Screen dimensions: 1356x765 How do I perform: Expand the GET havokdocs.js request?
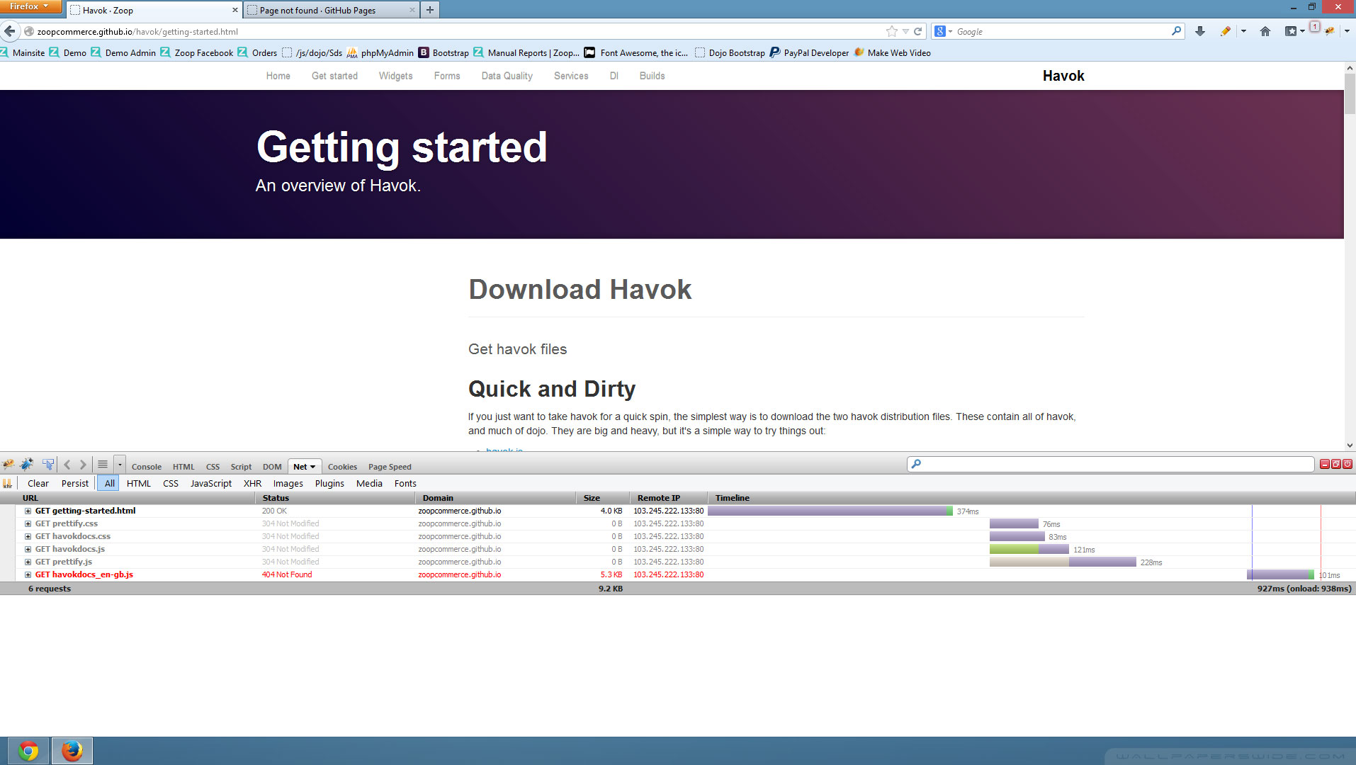[x=28, y=549]
